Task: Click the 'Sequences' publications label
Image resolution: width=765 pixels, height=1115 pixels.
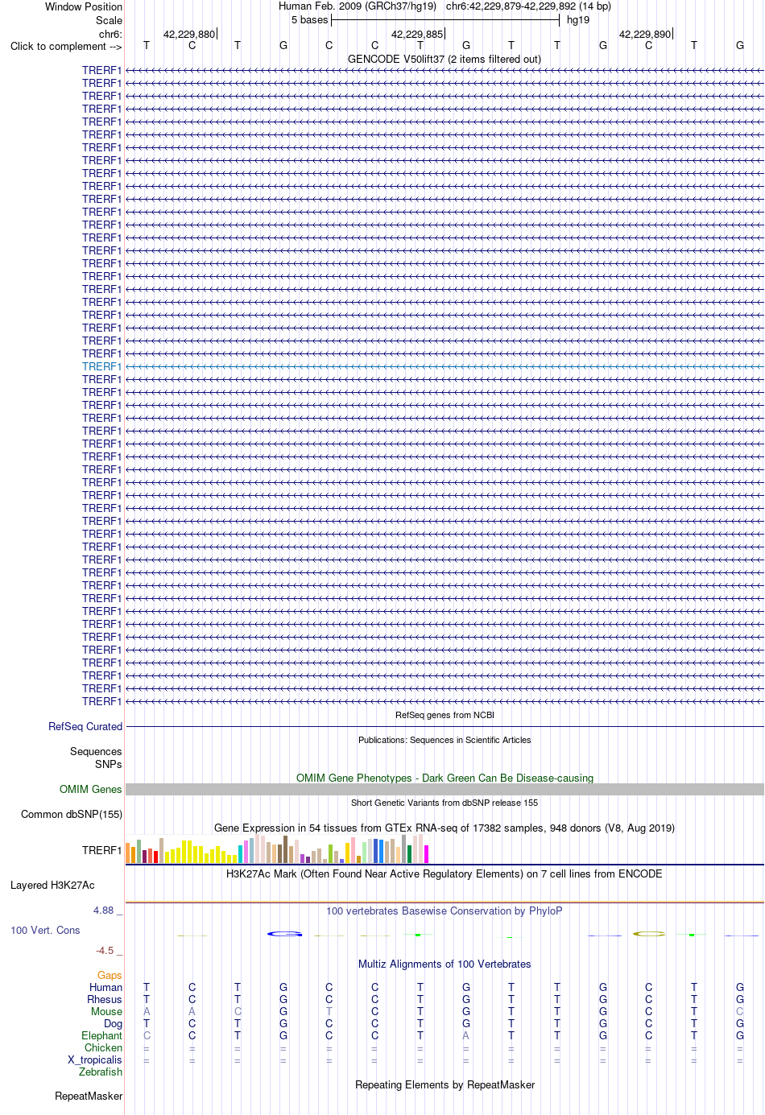Action: 96,751
